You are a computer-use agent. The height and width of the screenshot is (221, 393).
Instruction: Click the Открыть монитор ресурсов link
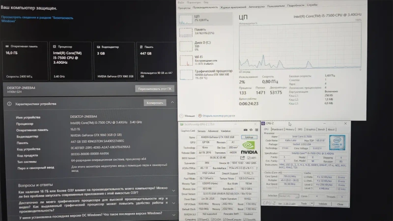tap(219, 116)
